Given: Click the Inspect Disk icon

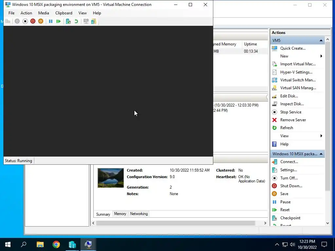Looking at the screenshot, I should pos(274,104).
